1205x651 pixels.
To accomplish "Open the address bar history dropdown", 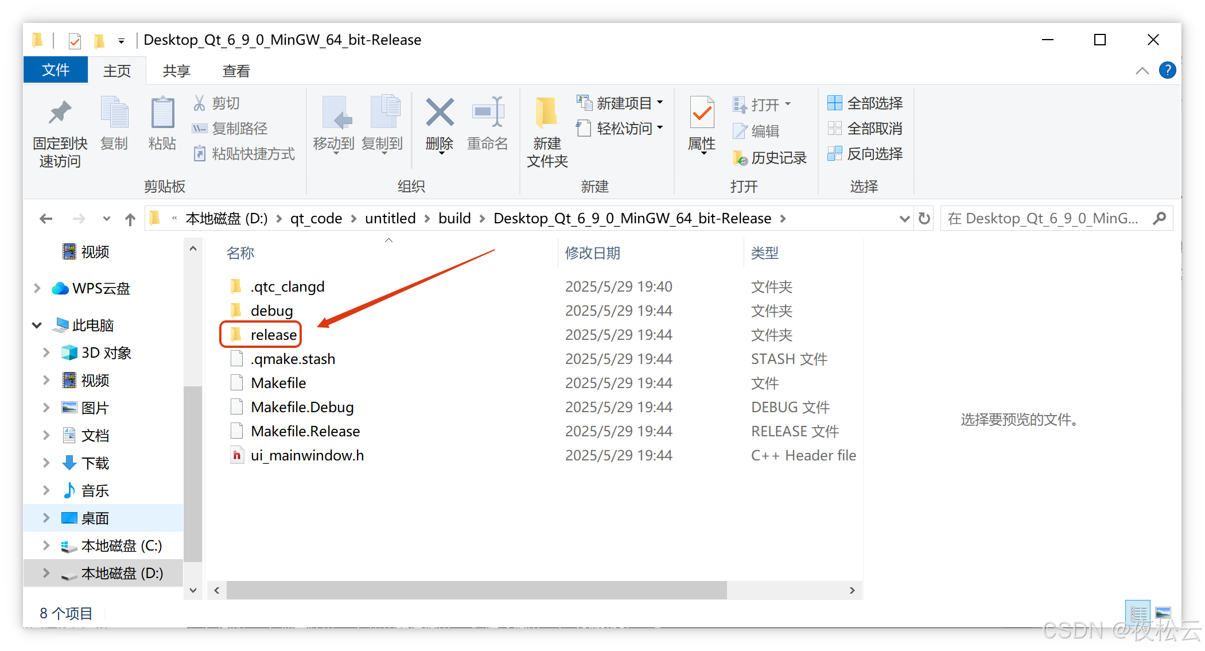I will 904,219.
